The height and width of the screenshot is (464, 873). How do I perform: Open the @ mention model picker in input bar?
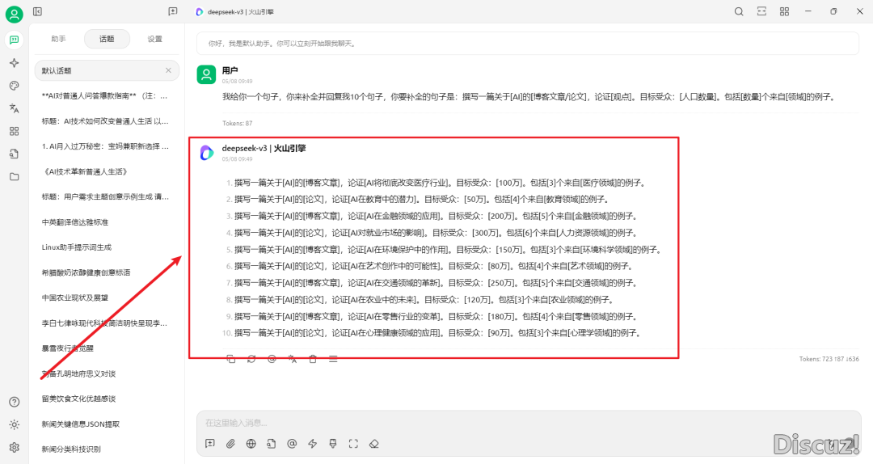coord(292,443)
